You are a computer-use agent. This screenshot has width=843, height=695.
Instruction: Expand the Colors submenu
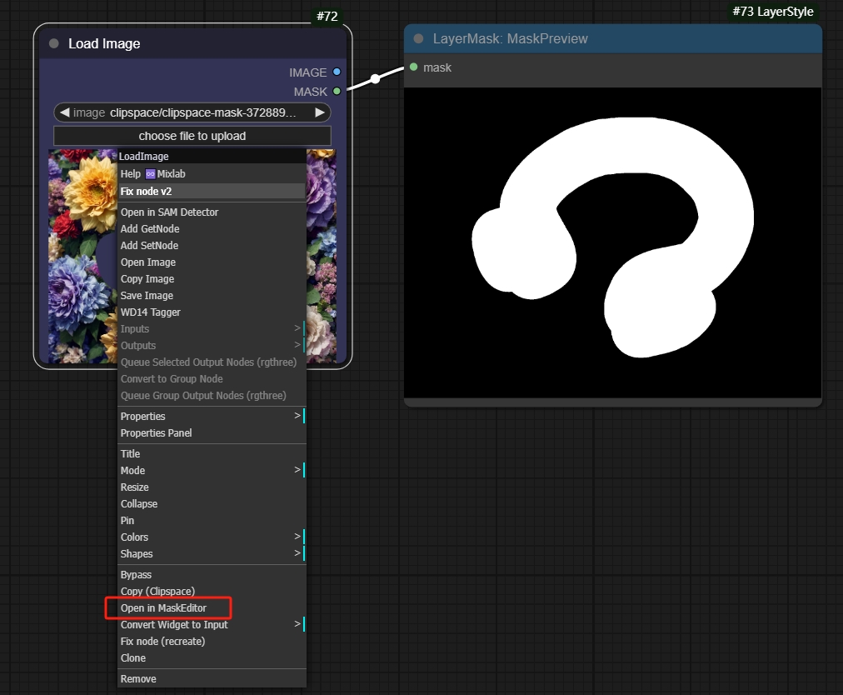[297, 537]
